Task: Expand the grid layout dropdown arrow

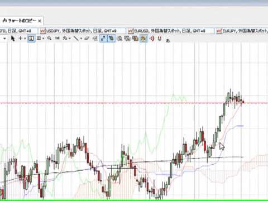Action: point(43,39)
